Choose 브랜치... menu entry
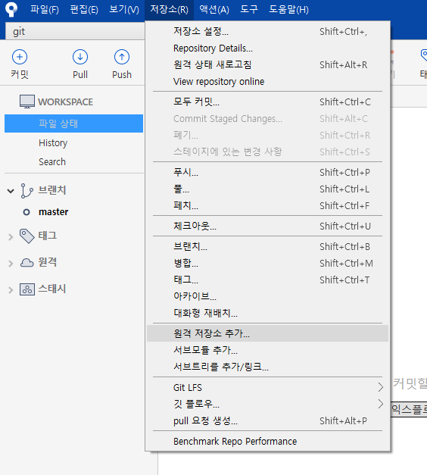The height and width of the screenshot is (475, 427). click(x=268, y=246)
